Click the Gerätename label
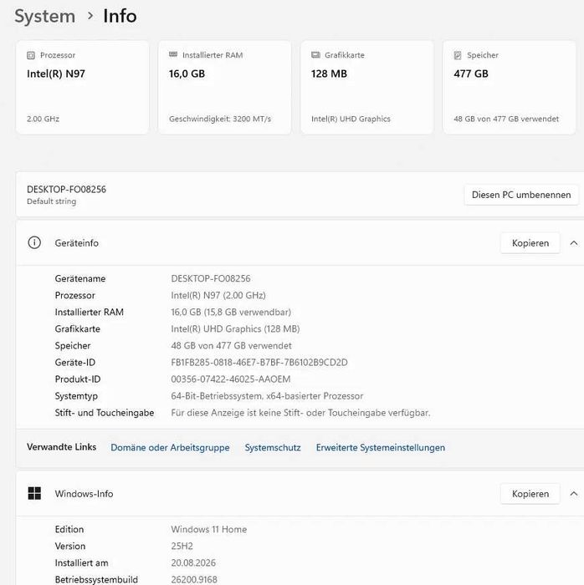 (80, 278)
